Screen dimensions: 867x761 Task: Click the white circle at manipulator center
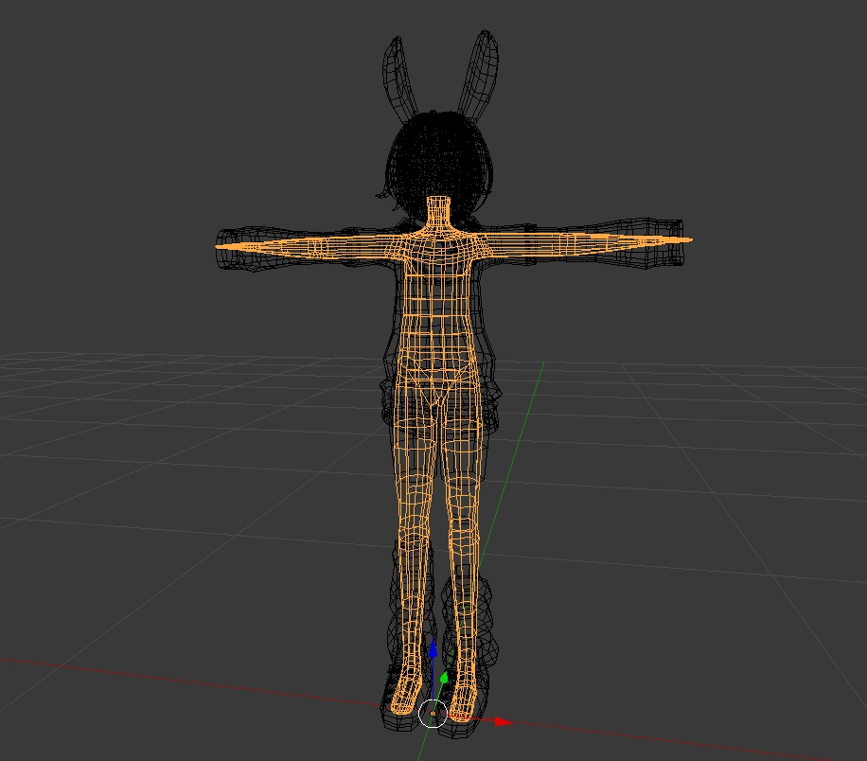(433, 714)
